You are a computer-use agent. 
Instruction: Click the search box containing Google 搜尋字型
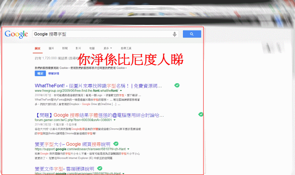[x=105, y=34]
